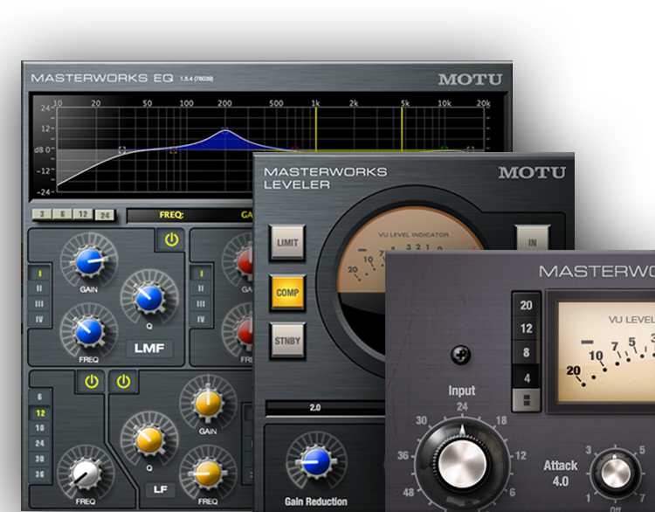
Task: Toggle the LMF band power button
Action: (171, 240)
